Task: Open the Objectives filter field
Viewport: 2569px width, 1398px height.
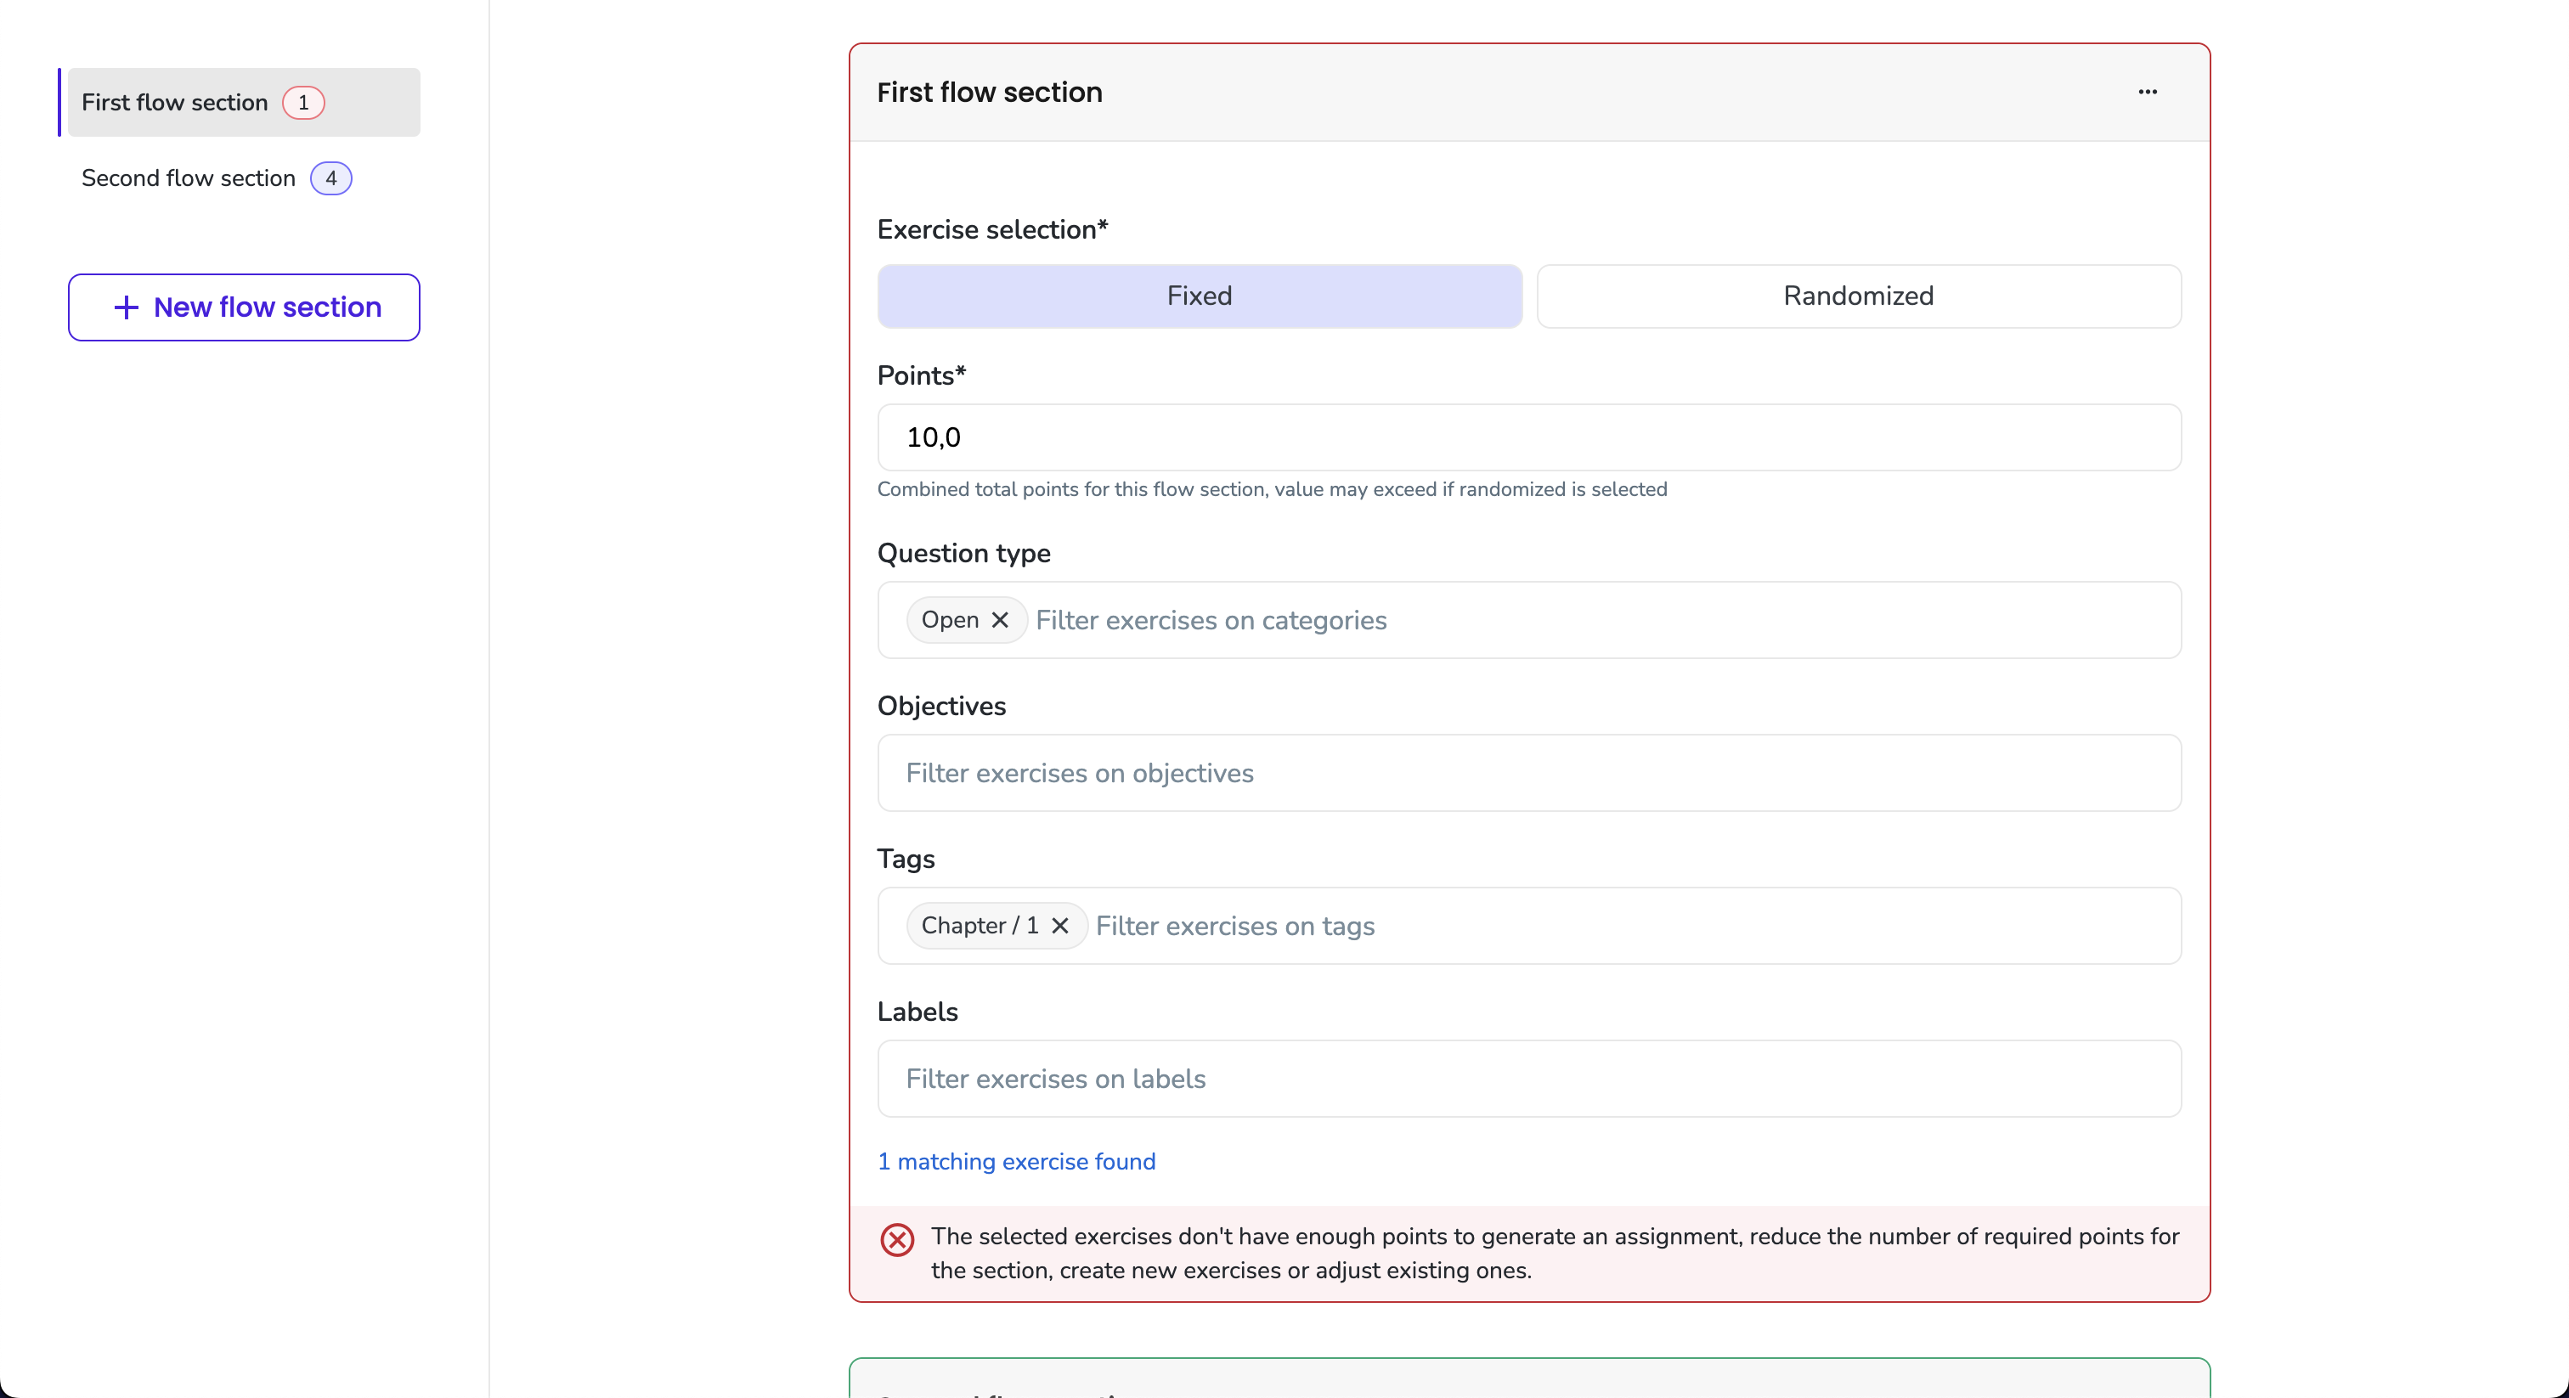Action: 1529,773
